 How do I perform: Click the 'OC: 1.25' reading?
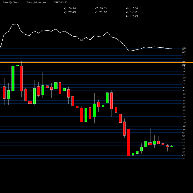tap(132, 8)
